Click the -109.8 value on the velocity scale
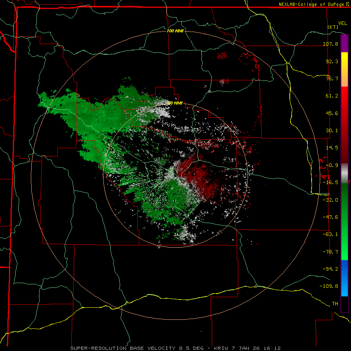Screen dimensions: 351x351 coord(329,286)
